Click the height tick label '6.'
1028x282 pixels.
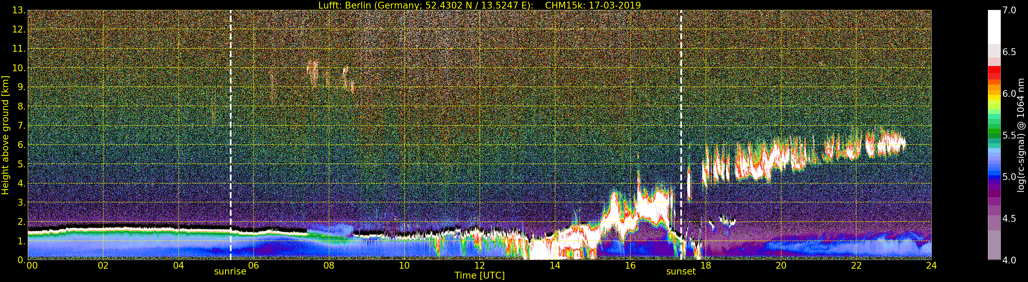tap(21, 145)
